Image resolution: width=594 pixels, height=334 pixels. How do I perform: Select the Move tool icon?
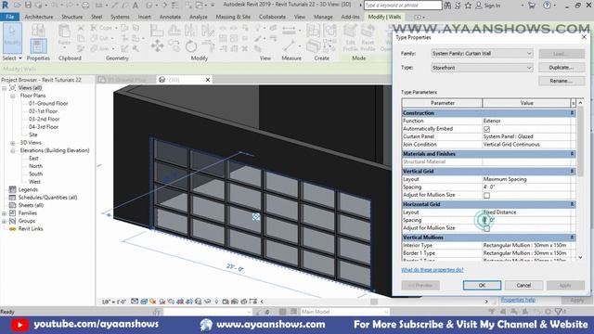157,46
